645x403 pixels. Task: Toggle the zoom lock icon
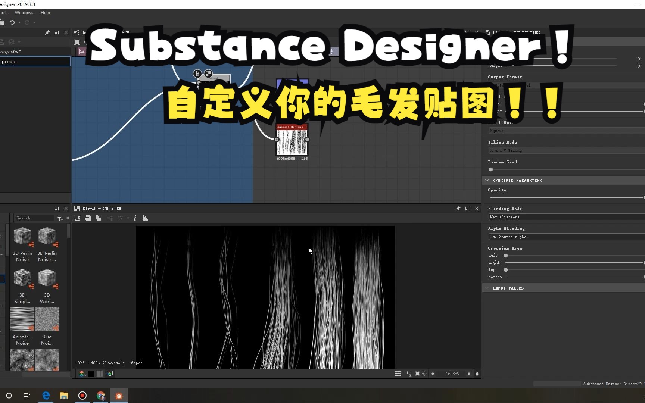pos(477,374)
